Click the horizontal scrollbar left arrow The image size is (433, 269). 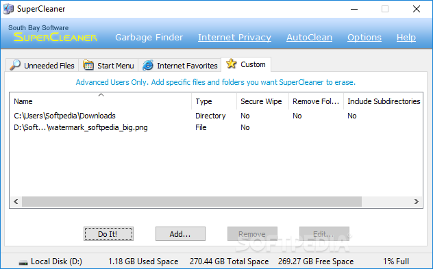[16, 202]
